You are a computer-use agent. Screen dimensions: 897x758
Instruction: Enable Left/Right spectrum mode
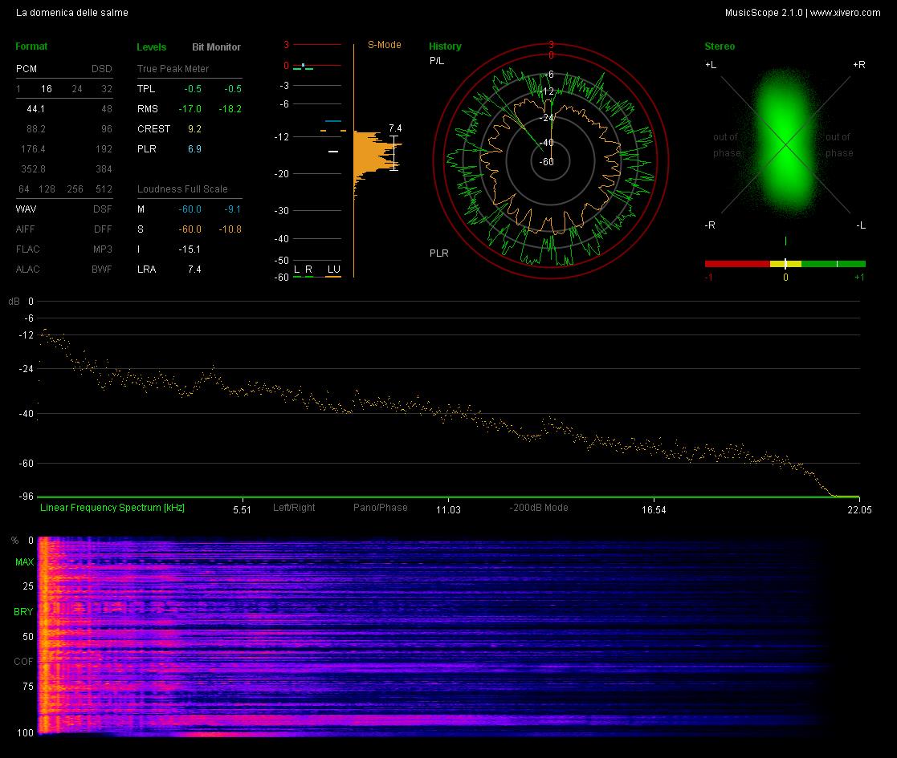click(x=294, y=507)
